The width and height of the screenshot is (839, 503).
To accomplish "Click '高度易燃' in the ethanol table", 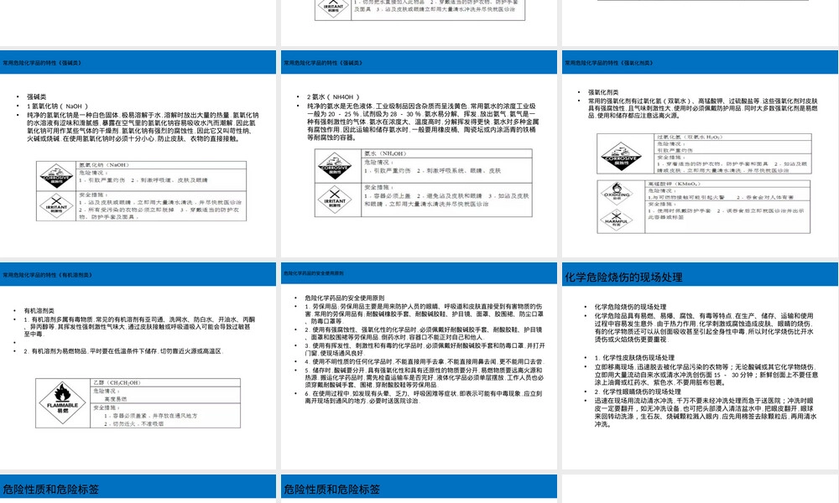I will click(116, 399).
